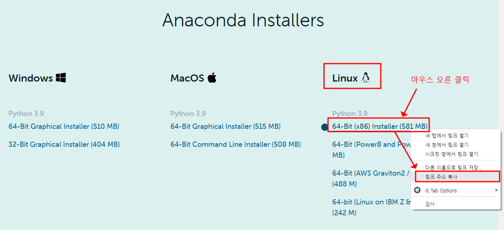Image resolution: width=504 pixels, height=230 pixels.
Task: Open the 64-bit (Linux on IBM Z) link
Action: point(371,207)
